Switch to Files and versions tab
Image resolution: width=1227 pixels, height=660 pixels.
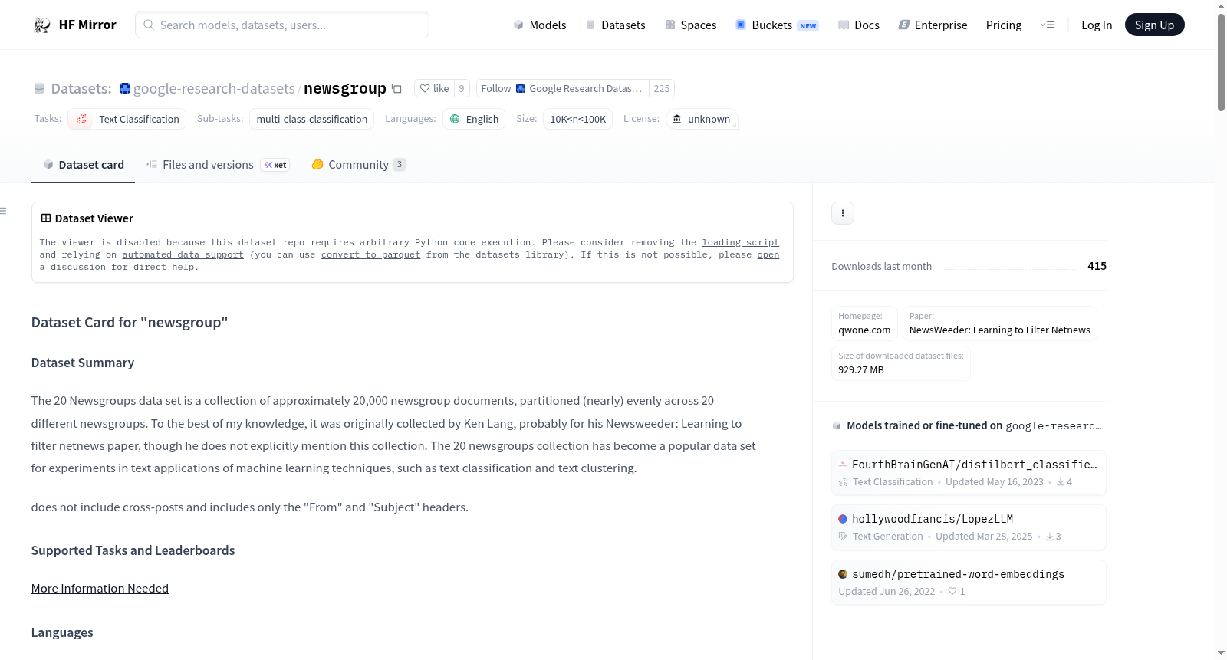point(218,165)
